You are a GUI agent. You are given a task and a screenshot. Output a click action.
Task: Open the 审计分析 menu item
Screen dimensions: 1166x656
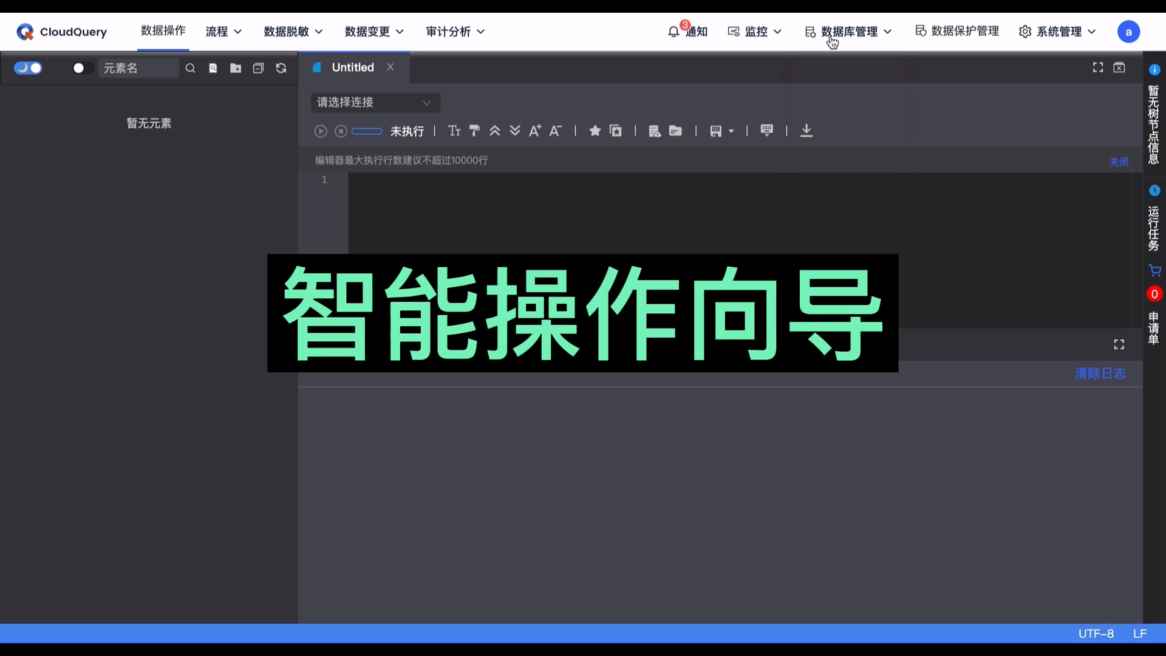point(454,31)
